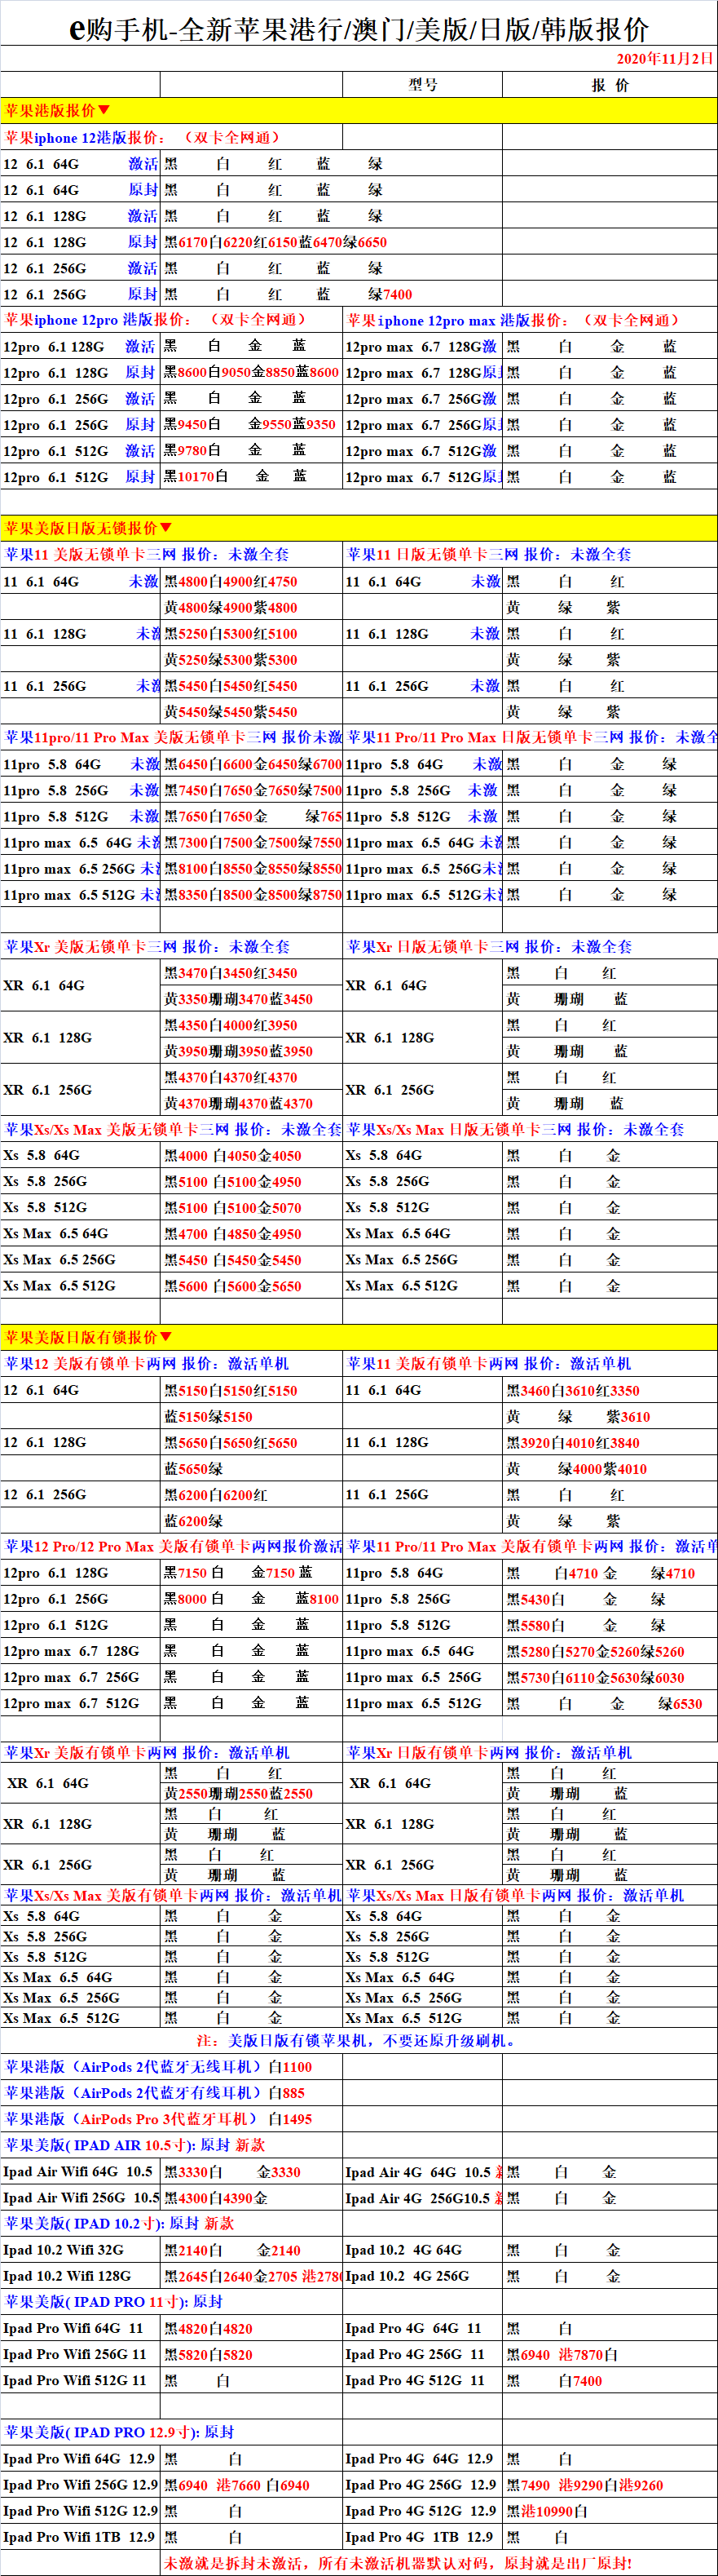
Task: Click price cell 黑8600白9050金8850蓝8600
Action: click(252, 372)
